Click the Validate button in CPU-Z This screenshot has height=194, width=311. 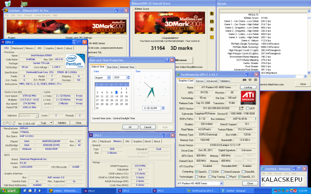coord(62,123)
